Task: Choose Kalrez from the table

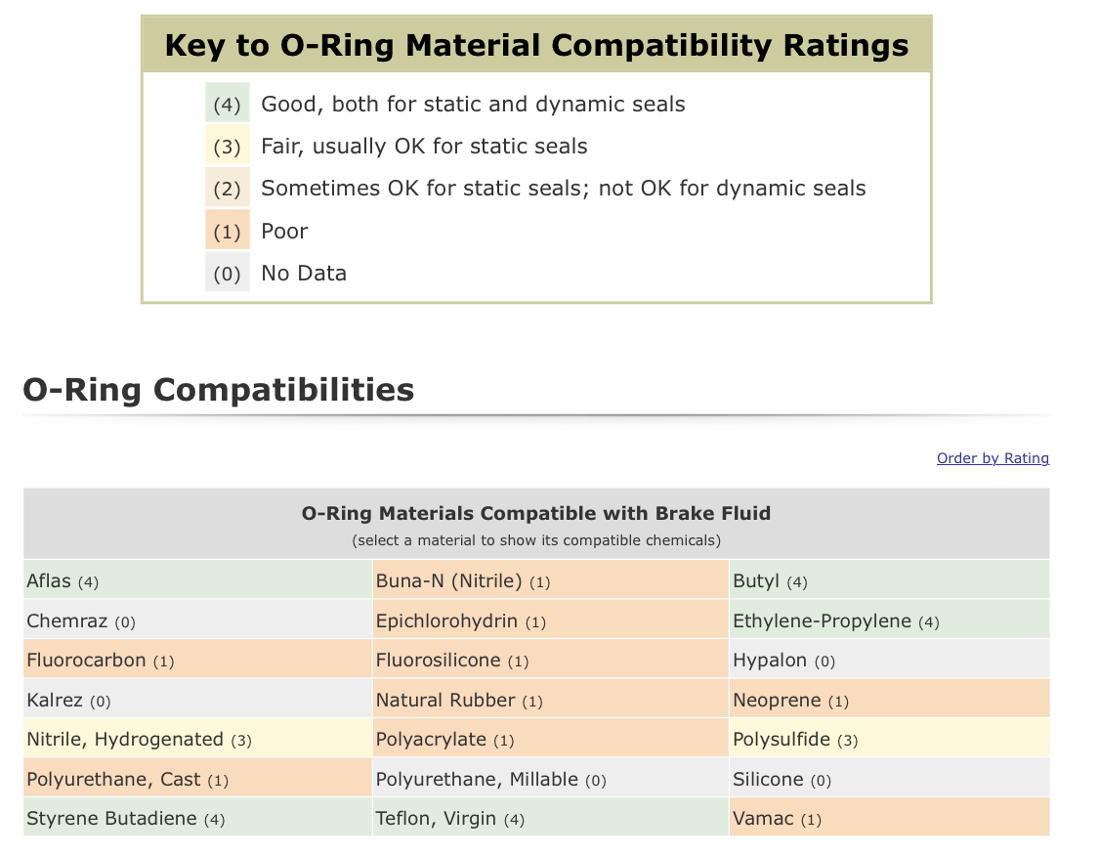Action: coord(197,700)
